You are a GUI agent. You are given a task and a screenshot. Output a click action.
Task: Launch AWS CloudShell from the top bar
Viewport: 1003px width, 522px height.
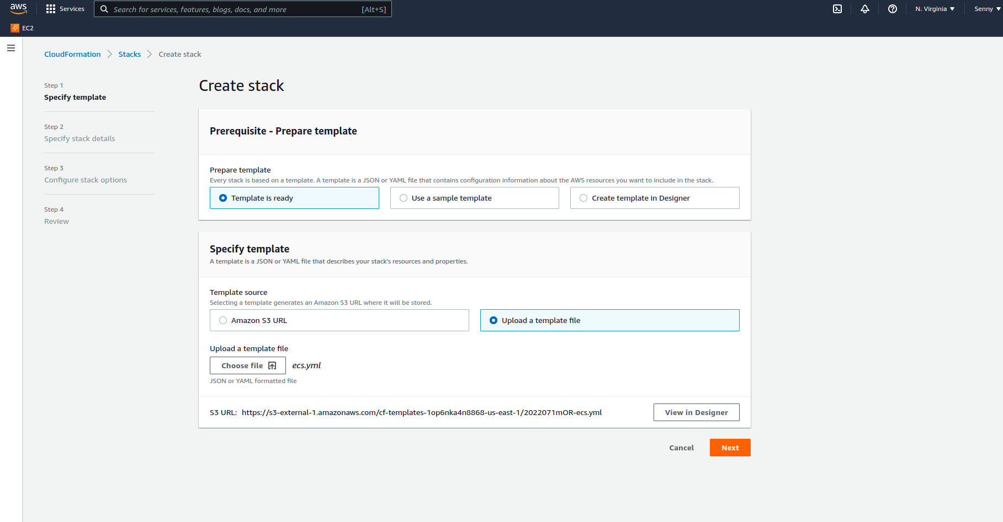(x=837, y=9)
